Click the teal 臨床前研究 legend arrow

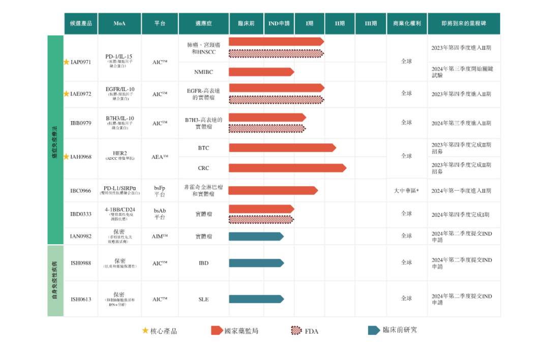[x=374, y=330]
